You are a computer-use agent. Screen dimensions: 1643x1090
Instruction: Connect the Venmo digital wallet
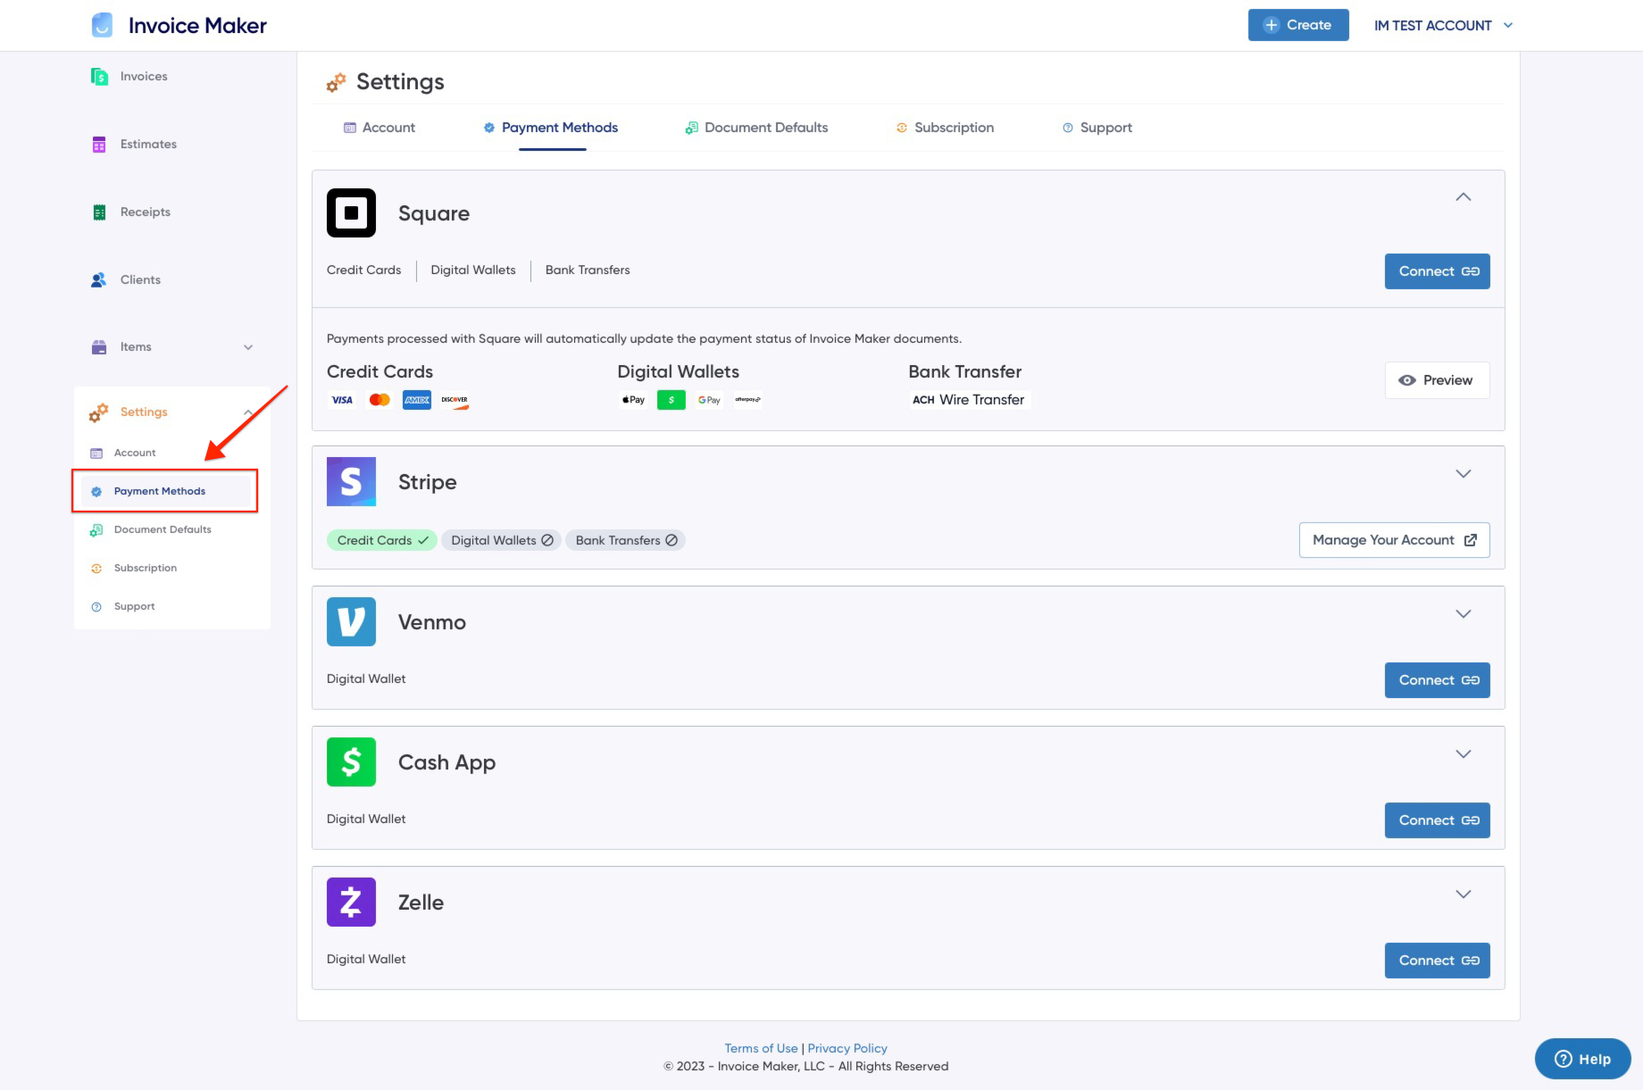tap(1437, 680)
